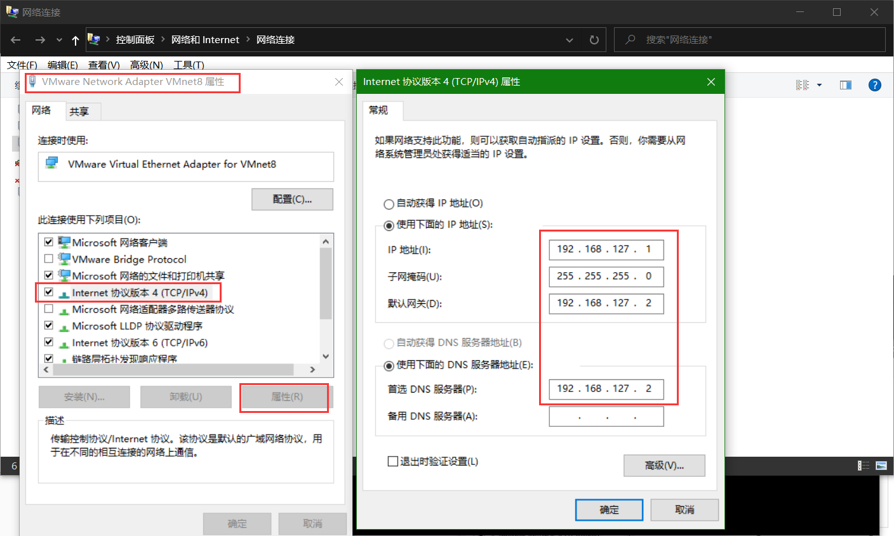This screenshot has width=894, height=536.
Task: Click the VMware Bridge Protocol item icon
Action: [x=64, y=259]
